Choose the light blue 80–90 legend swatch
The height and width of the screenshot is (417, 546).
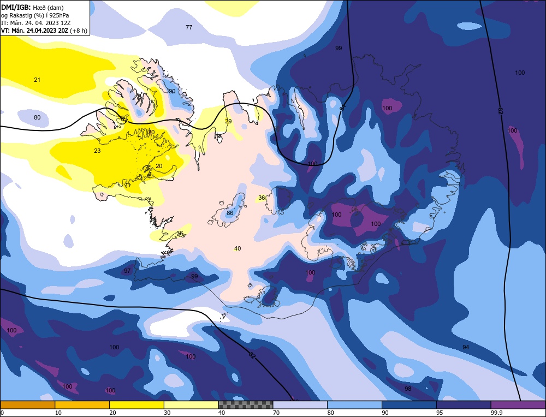354,404
